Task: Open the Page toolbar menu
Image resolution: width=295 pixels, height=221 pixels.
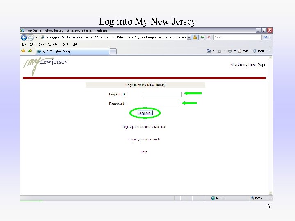Action: [x=244, y=51]
